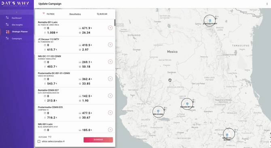This screenshot has height=148, width=271.
Task: Select the Rentable-CDMX-027 site title
Action: (48, 90)
